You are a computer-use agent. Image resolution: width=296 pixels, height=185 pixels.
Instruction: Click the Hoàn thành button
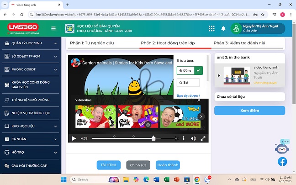tap(168, 165)
